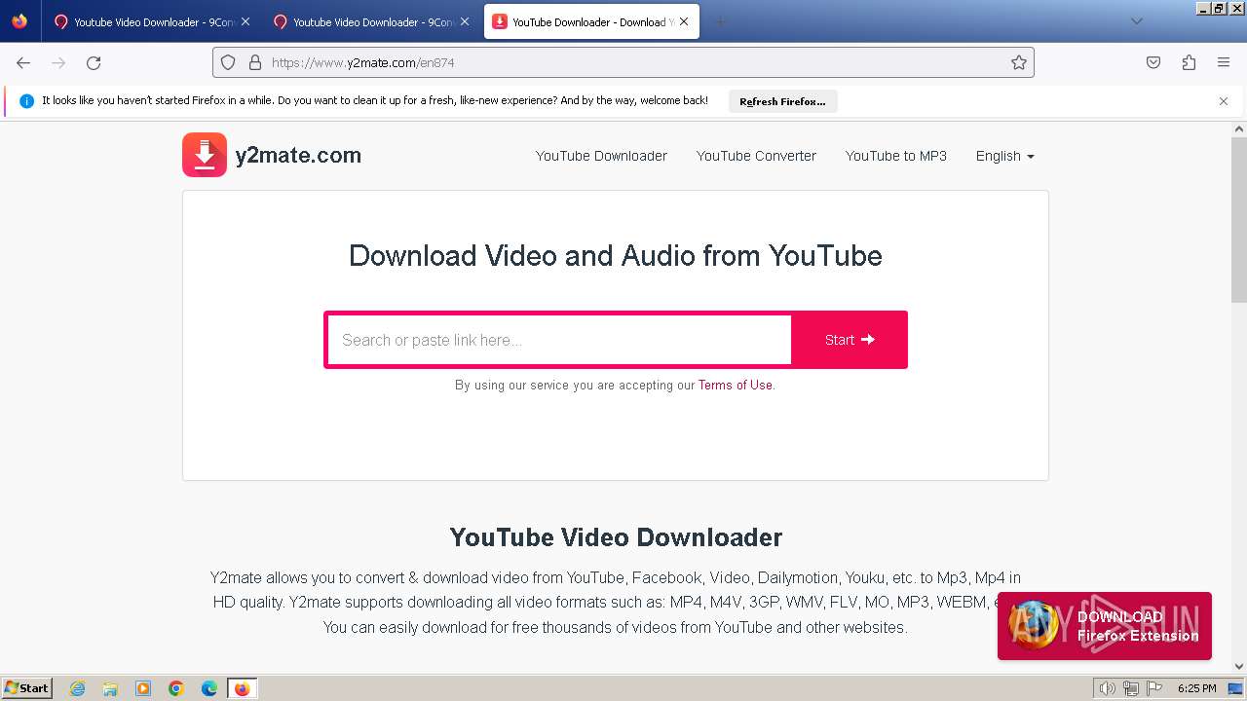
Task: Open the YouTube to MP3 nav link
Action: (x=896, y=156)
